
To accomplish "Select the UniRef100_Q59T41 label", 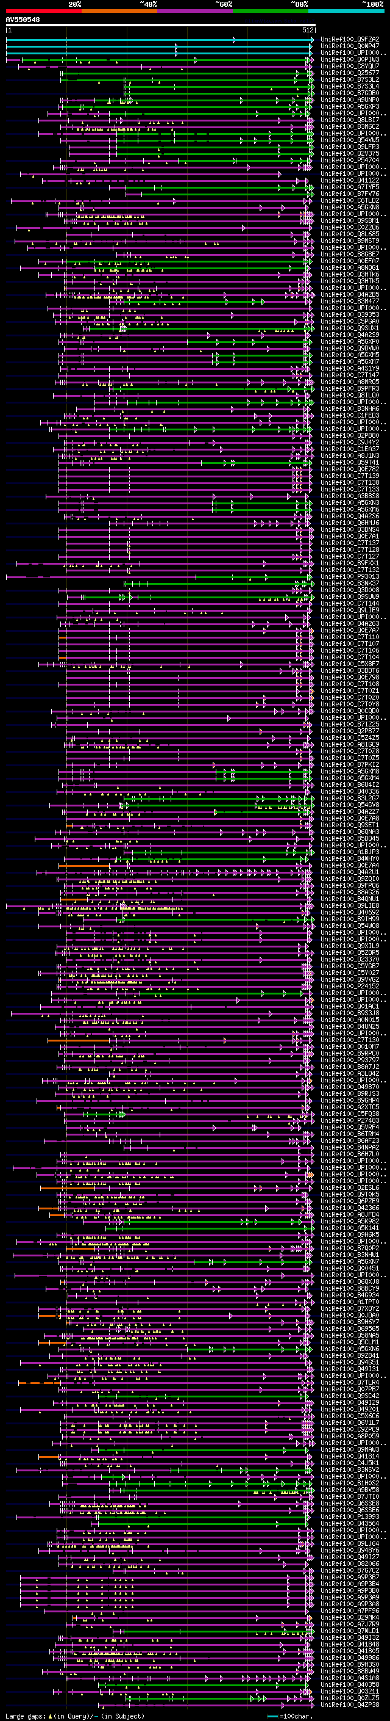I will (350, 462).
